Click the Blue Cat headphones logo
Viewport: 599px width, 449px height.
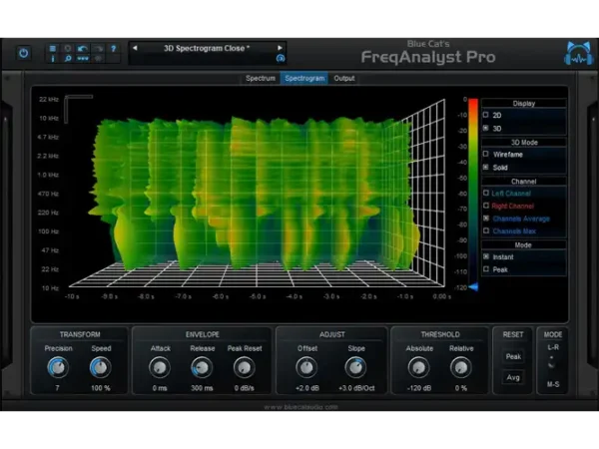pyautogui.click(x=578, y=54)
